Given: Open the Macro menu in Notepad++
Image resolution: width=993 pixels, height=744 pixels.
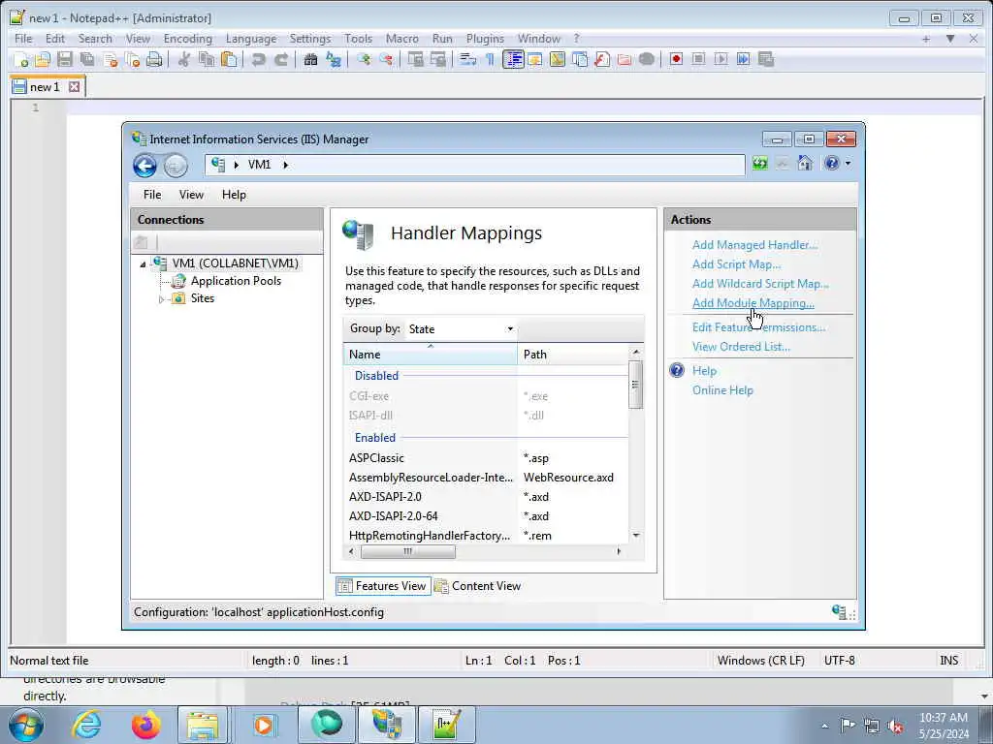Looking at the screenshot, I should pos(402,39).
